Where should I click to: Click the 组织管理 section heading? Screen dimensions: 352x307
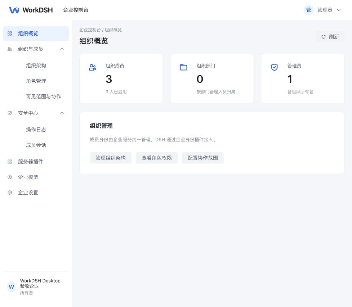click(x=101, y=126)
